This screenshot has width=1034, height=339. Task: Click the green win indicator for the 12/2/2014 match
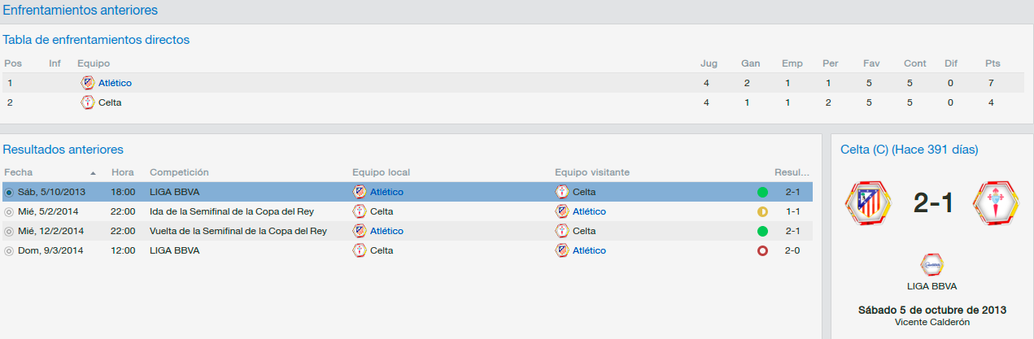[x=762, y=231]
